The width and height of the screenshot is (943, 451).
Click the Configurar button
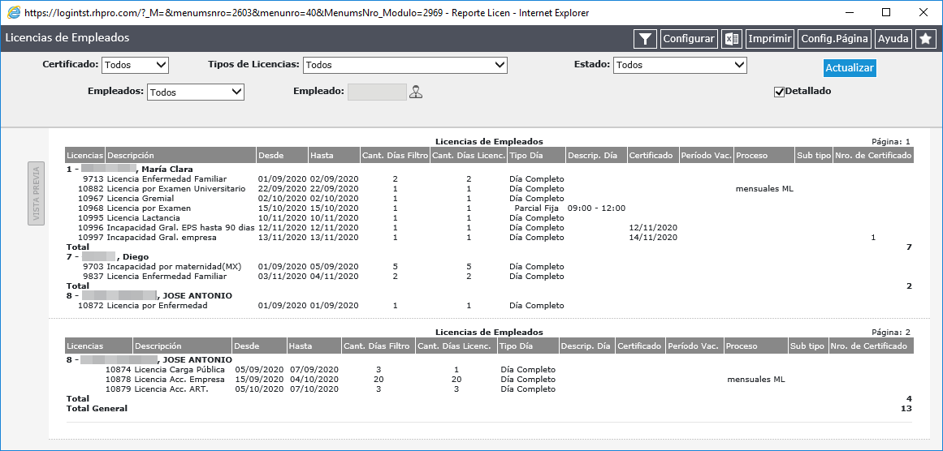[689, 38]
